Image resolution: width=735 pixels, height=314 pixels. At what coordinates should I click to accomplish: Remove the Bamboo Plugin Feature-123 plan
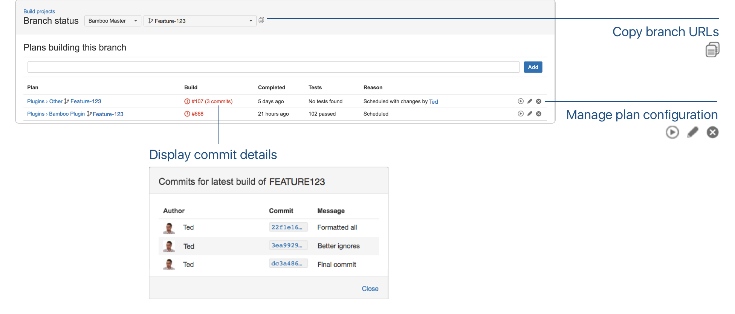coord(539,114)
